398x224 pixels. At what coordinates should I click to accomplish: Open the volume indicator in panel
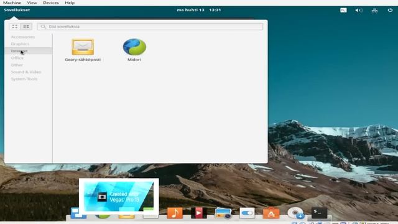[x=359, y=10]
